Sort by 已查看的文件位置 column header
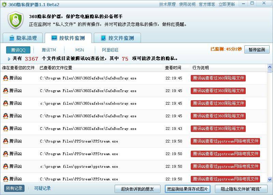 (x=100, y=67)
